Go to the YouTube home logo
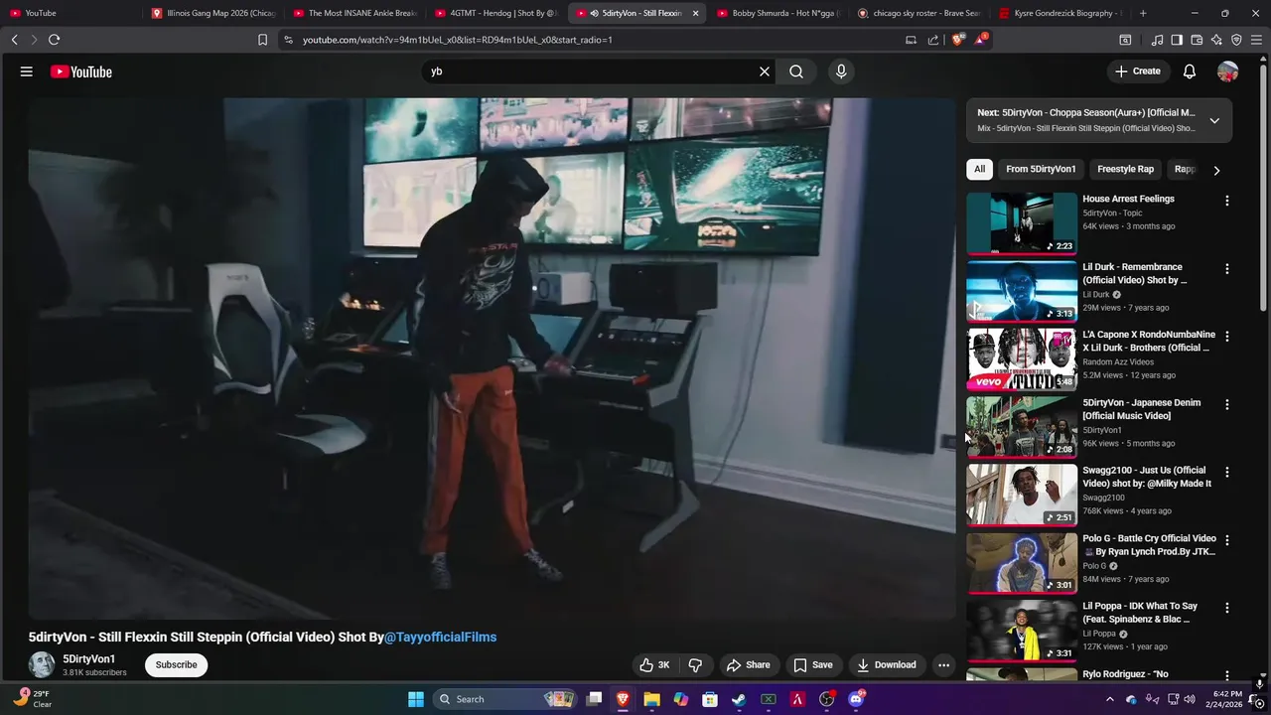 (x=81, y=71)
